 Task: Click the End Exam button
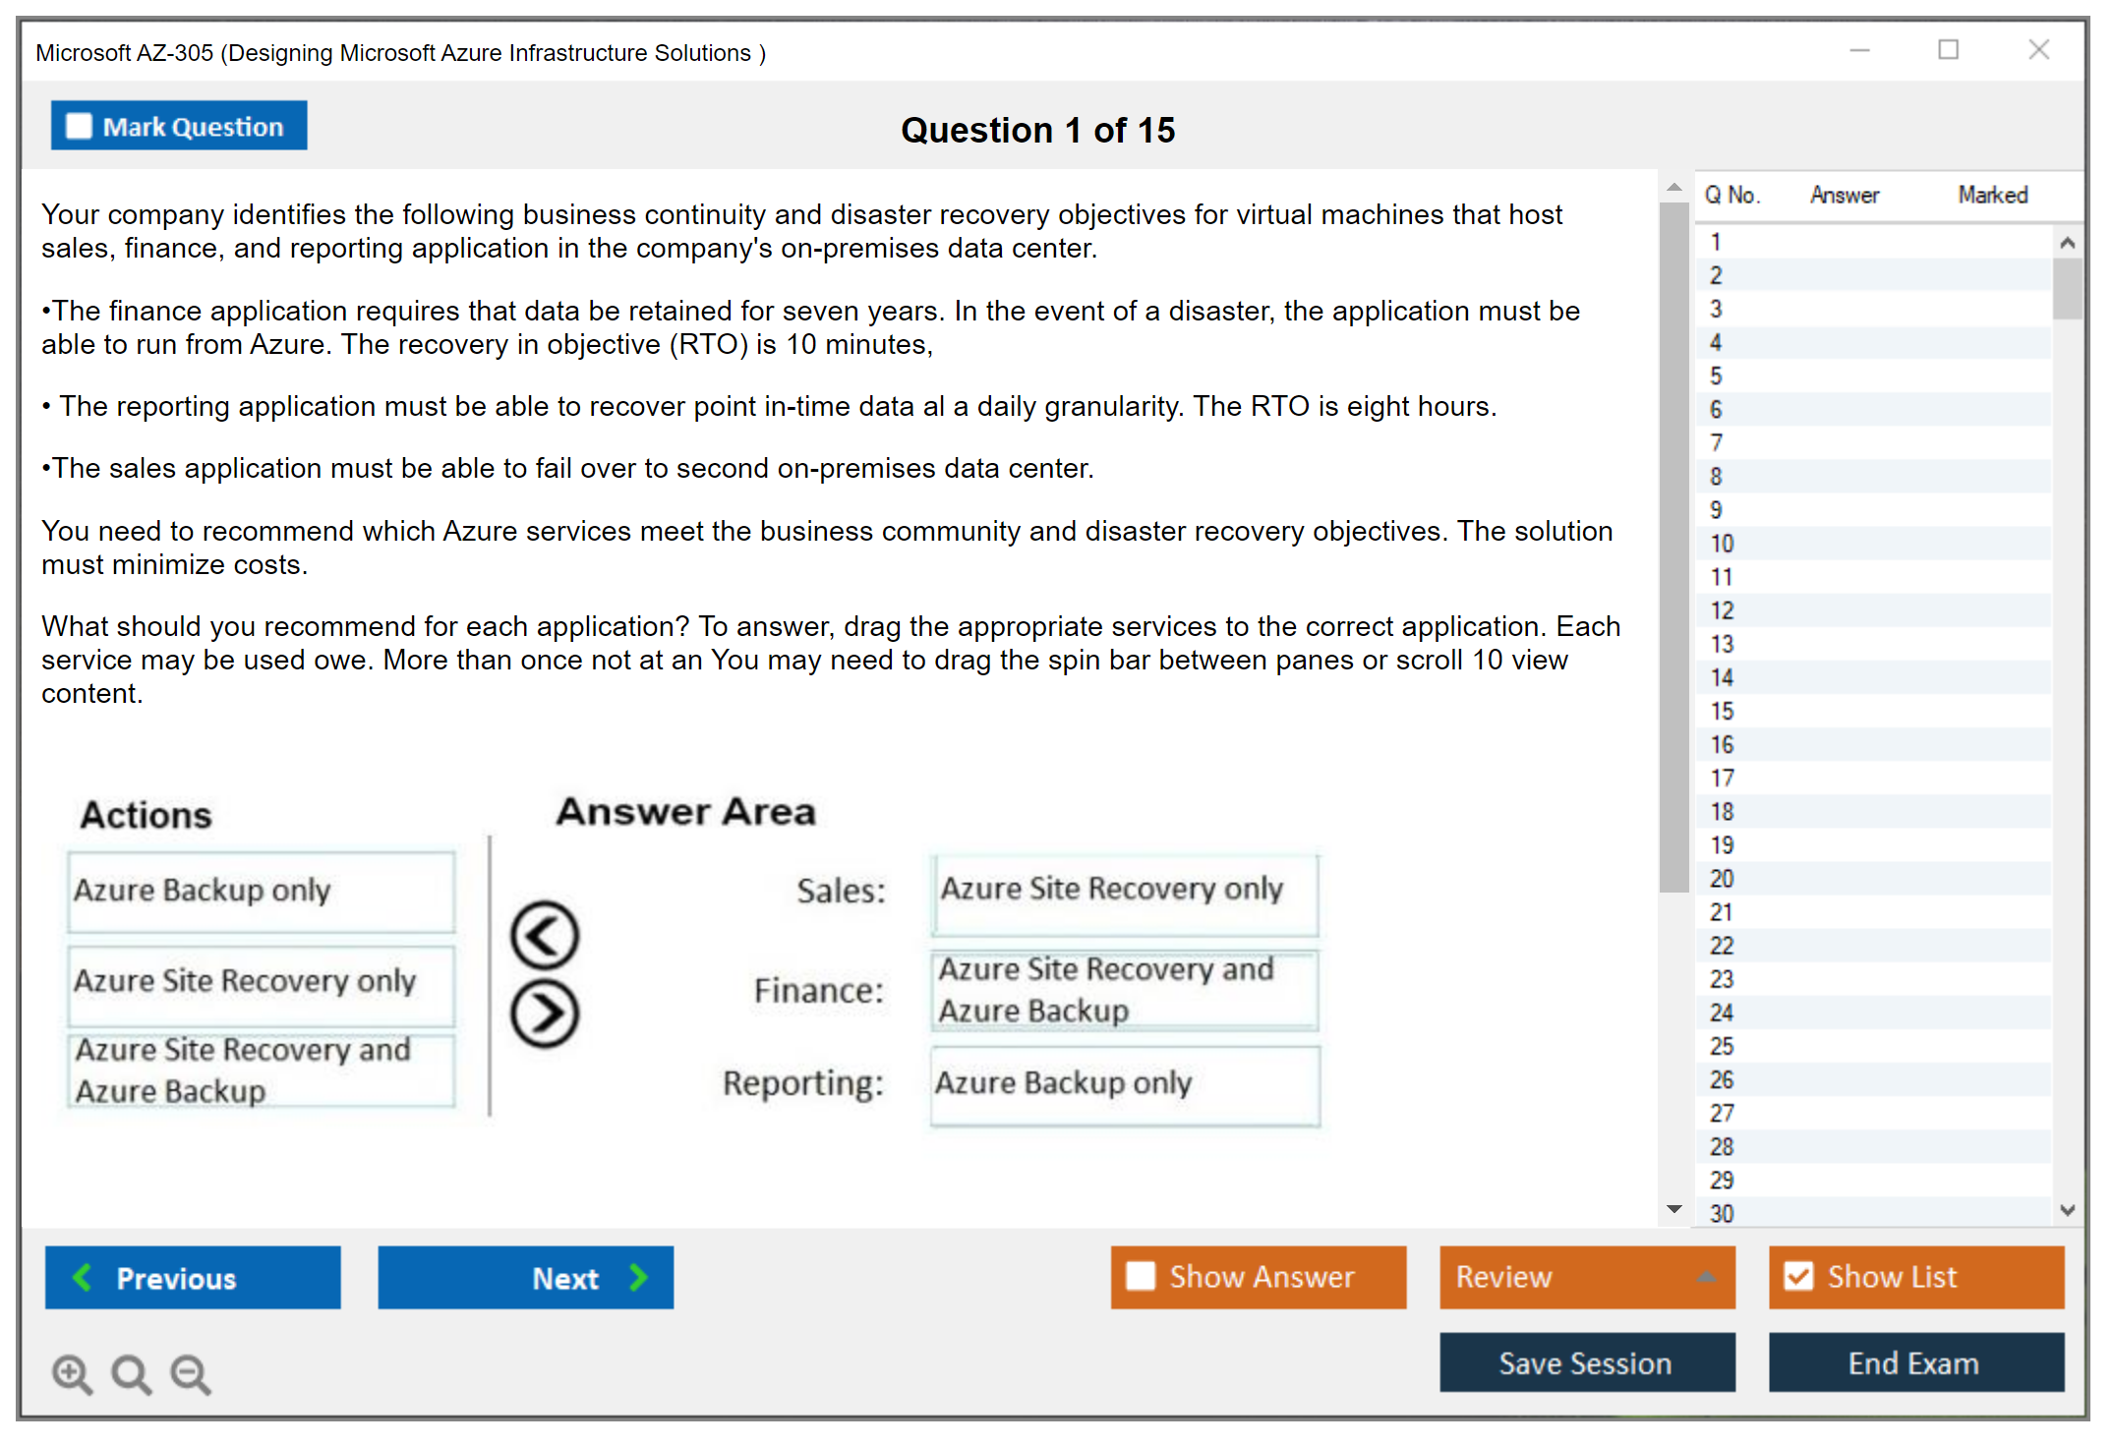[1914, 1362]
